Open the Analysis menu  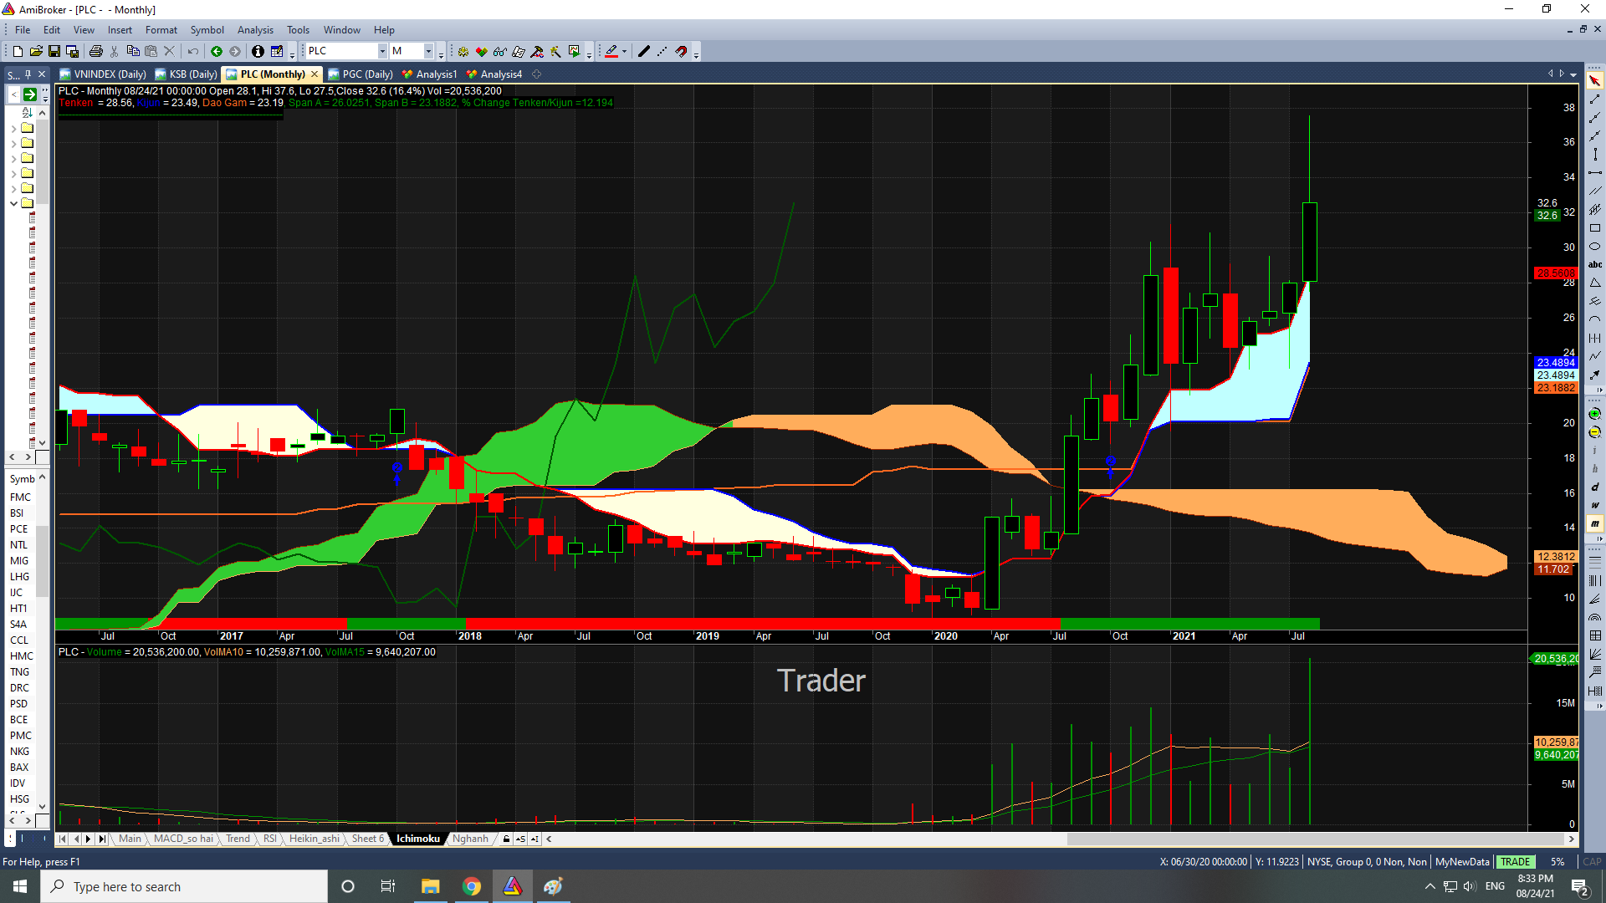tap(255, 30)
